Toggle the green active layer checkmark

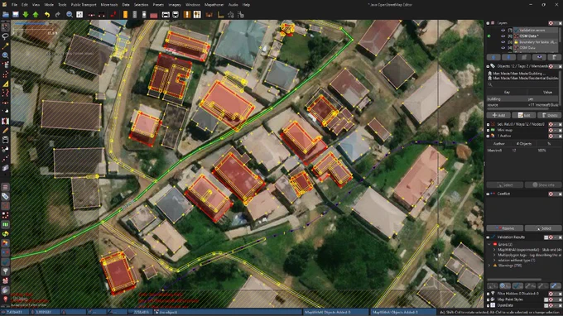pyautogui.click(x=489, y=36)
